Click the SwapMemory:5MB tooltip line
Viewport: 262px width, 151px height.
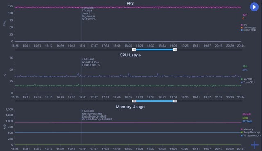(x=94, y=117)
